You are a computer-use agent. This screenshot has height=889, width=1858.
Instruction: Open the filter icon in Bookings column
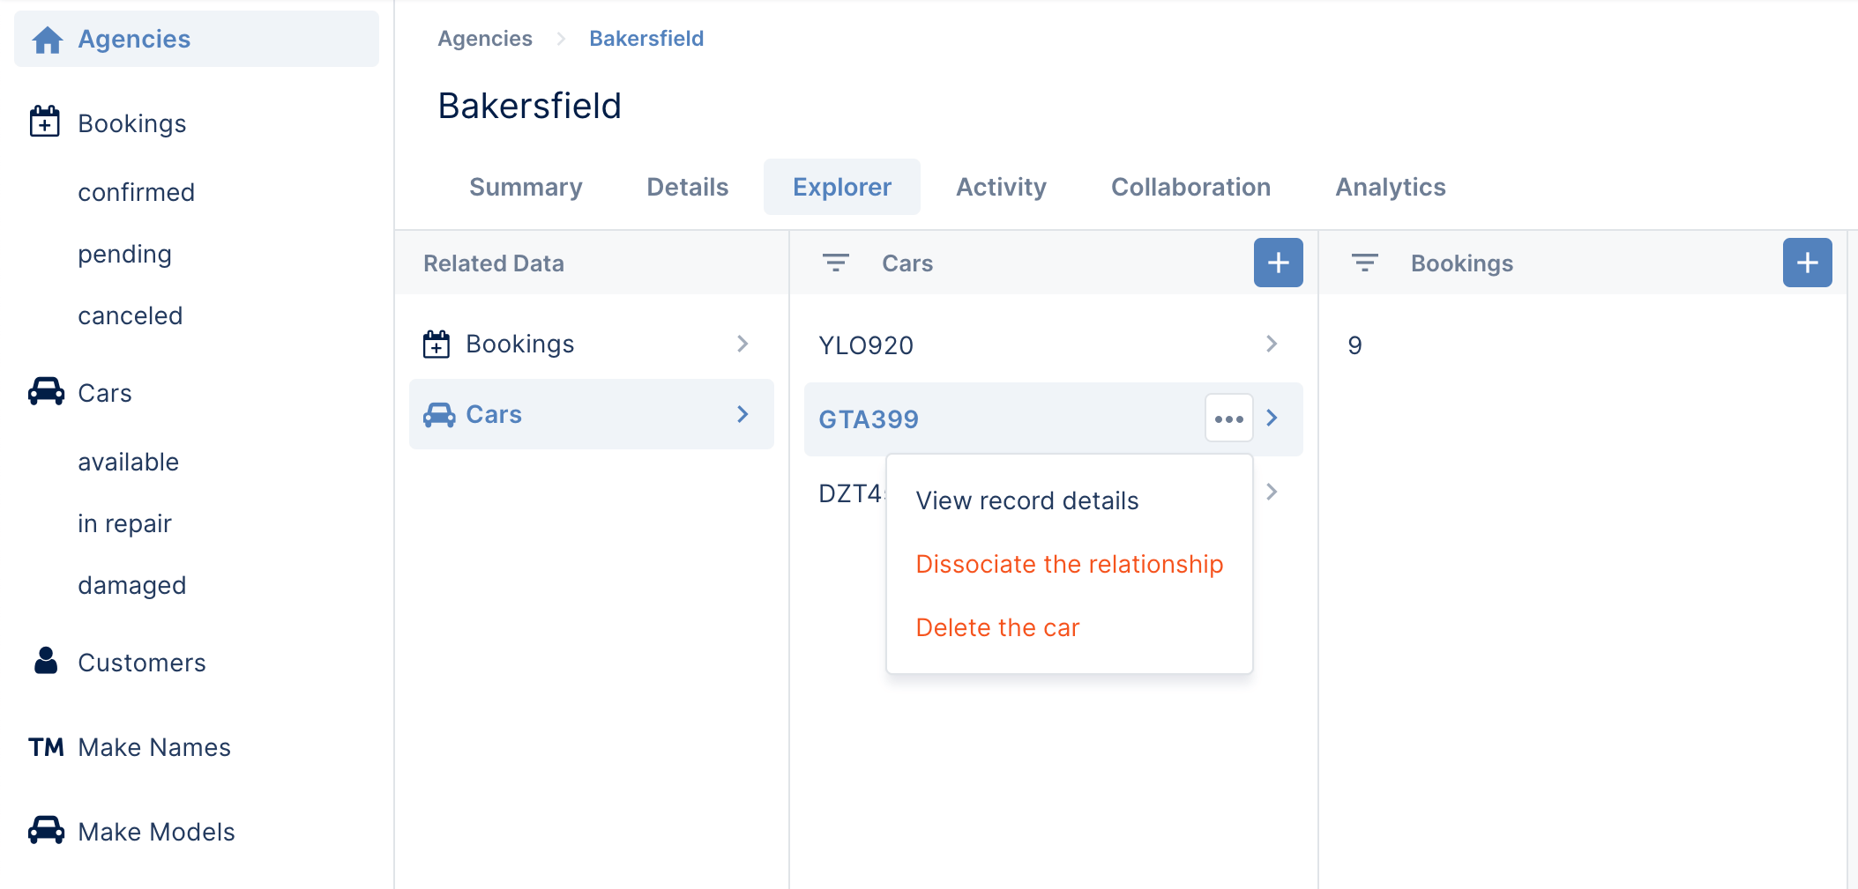pos(1364,263)
